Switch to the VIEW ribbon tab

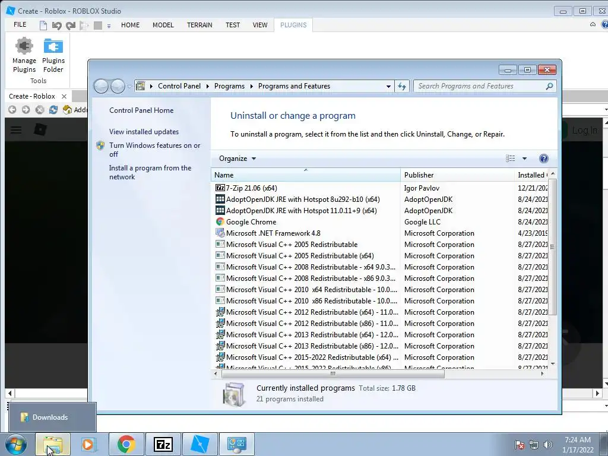(260, 25)
